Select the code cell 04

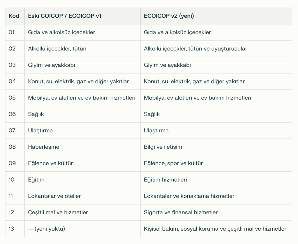click(x=12, y=81)
